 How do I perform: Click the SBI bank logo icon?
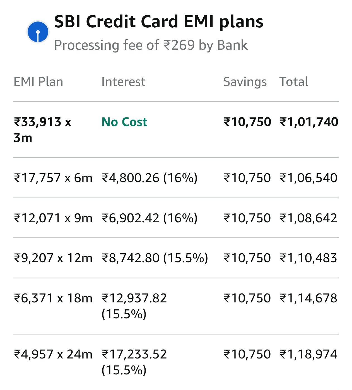tap(38, 32)
